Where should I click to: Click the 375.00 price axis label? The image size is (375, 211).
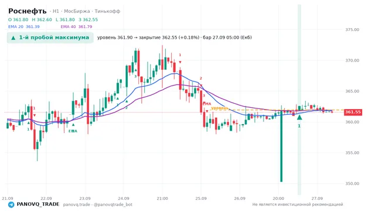click(x=352, y=30)
